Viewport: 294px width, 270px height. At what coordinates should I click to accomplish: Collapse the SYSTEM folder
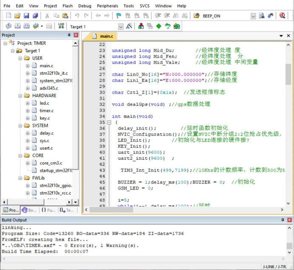20,126
